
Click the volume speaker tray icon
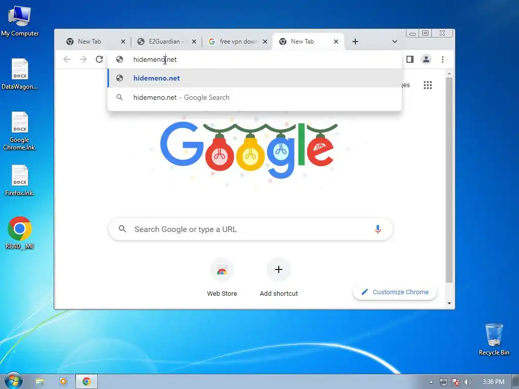coord(467,382)
